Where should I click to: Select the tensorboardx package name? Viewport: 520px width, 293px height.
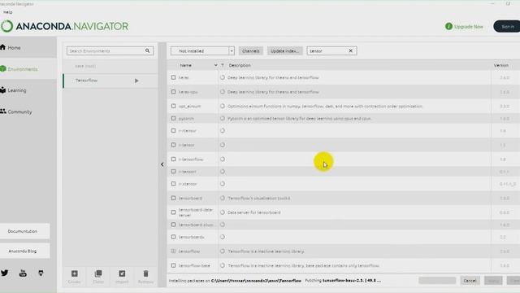pyautogui.click(x=192, y=237)
